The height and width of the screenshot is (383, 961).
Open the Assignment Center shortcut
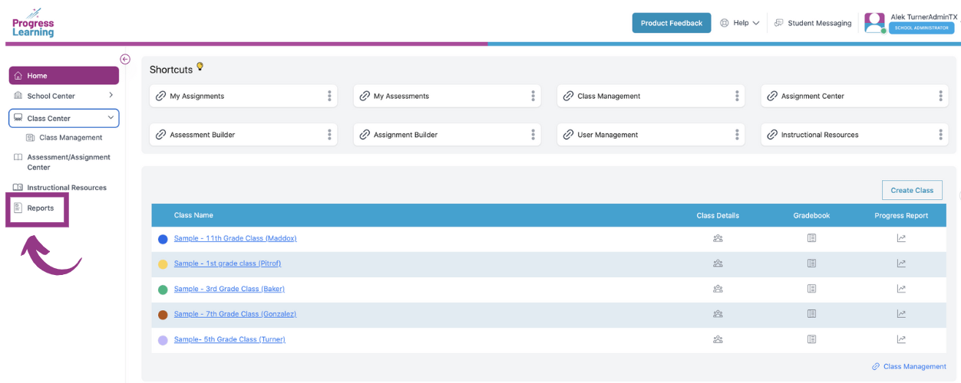click(x=855, y=96)
